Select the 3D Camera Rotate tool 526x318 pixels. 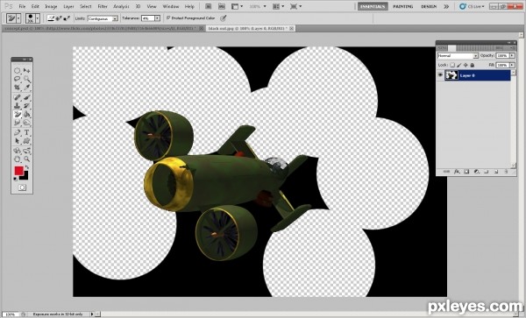[27, 151]
